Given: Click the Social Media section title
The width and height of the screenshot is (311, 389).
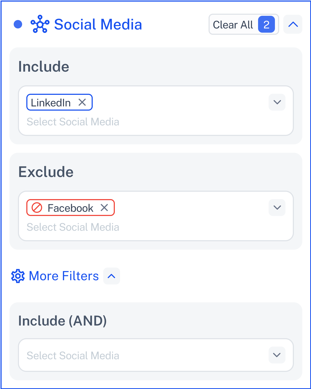Looking at the screenshot, I should click(x=98, y=24).
